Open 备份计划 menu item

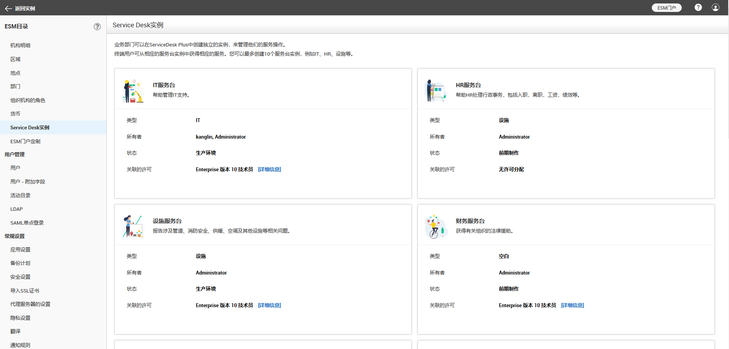[x=20, y=263]
